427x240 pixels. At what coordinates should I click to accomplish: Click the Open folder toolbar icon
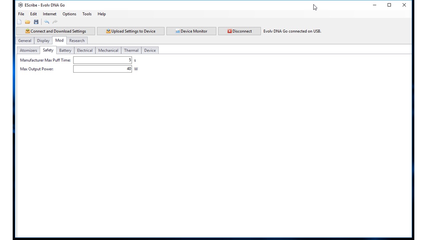coord(28,22)
